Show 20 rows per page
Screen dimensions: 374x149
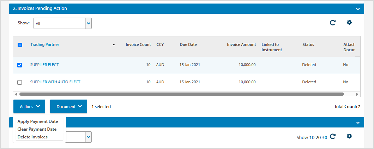coord(318,138)
